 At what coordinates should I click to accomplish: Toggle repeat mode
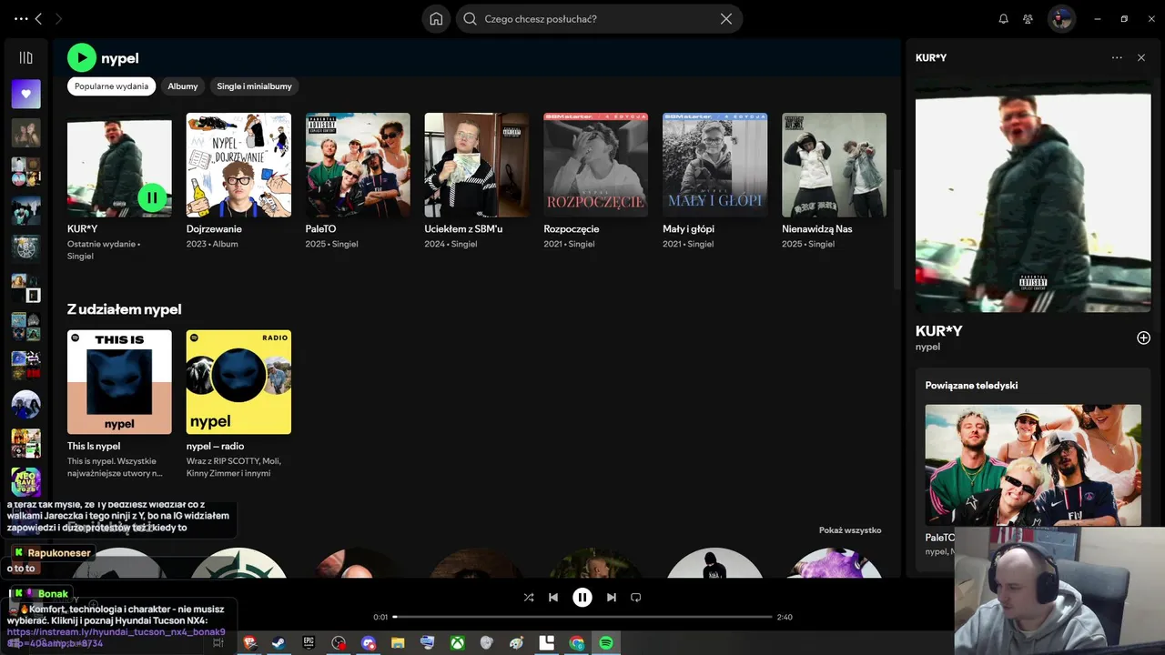pos(636,598)
